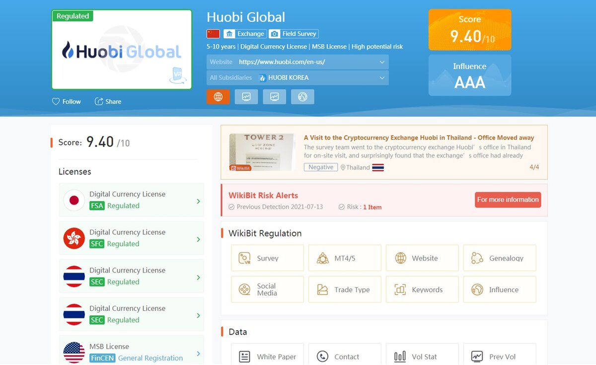Click the orange globe icon button
The height and width of the screenshot is (365, 596).
(218, 97)
